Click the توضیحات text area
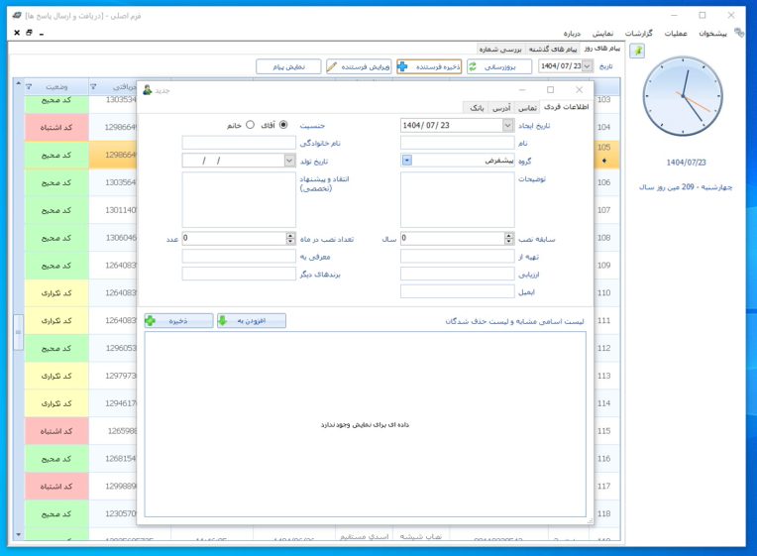Viewport: 757px width, 556px height. [x=457, y=199]
